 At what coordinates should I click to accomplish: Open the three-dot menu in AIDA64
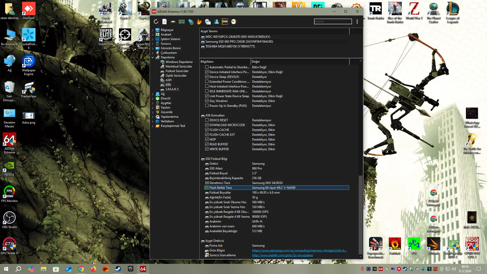357,22
